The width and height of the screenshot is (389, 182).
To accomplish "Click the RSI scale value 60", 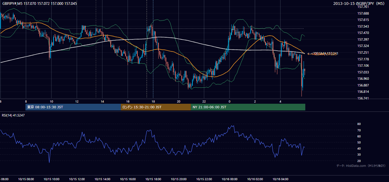I will click(x=359, y=136).
